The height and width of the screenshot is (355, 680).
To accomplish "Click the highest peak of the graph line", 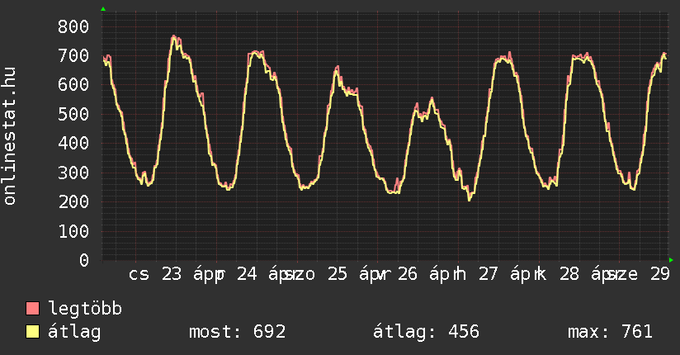I will (x=174, y=36).
